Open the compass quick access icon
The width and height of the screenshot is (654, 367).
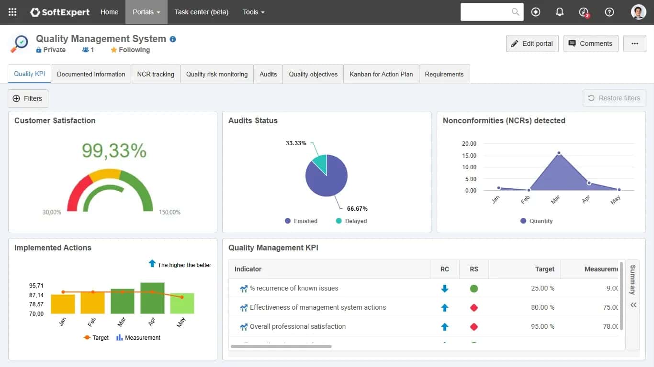point(536,12)
